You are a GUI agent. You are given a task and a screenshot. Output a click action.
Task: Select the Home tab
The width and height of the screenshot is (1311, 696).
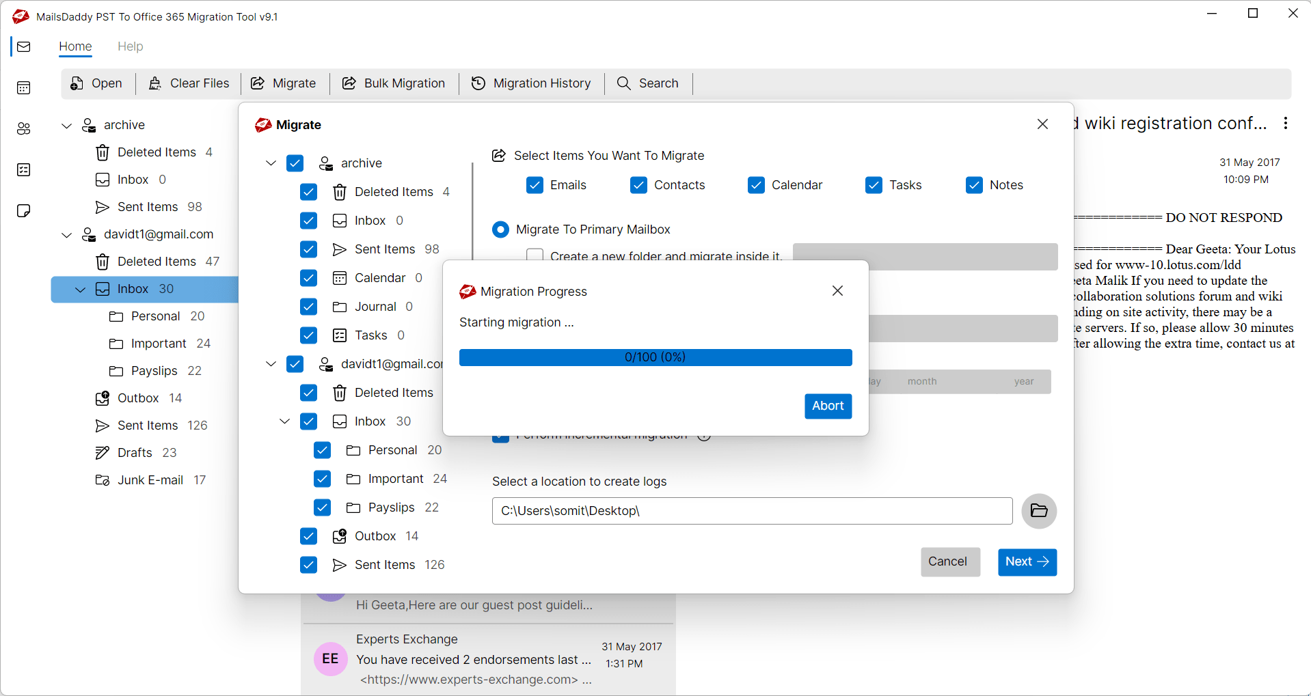pos(75,46)
